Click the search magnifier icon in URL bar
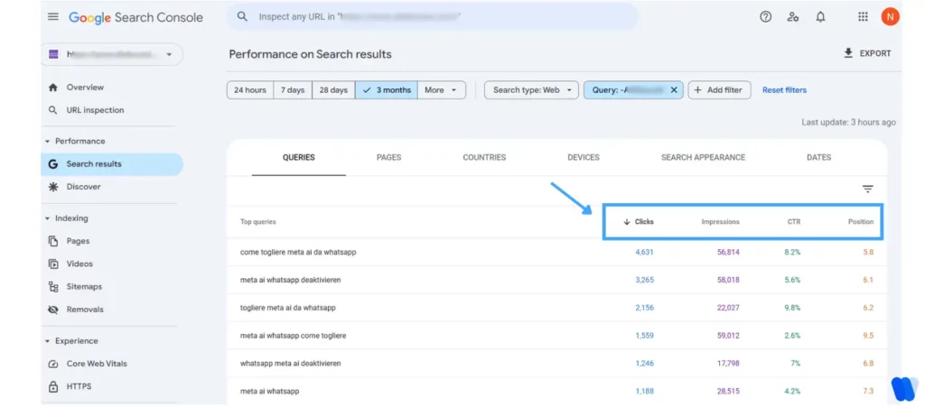 point(242,16)
